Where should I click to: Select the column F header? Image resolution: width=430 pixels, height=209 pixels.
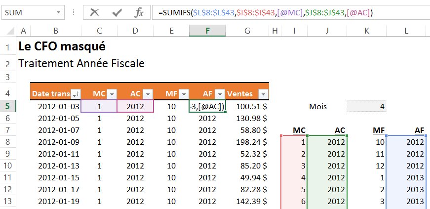207,31
